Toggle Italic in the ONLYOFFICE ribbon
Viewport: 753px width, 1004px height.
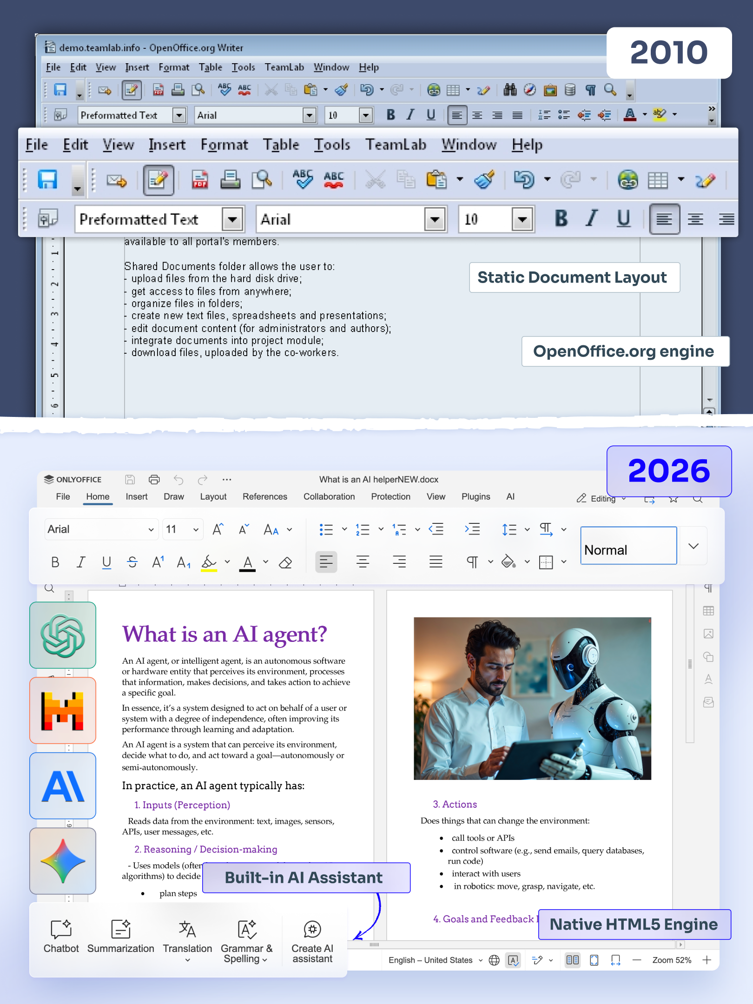click(81, 562)
